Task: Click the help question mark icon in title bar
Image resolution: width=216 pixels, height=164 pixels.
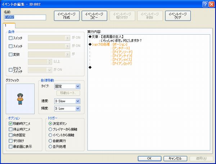Action: point(205,4)
